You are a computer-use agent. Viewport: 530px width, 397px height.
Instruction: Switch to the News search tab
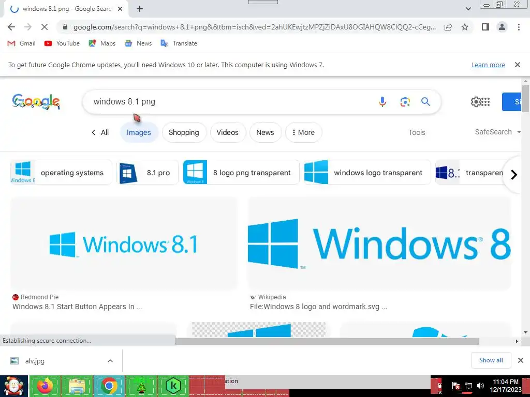(265, 132)
